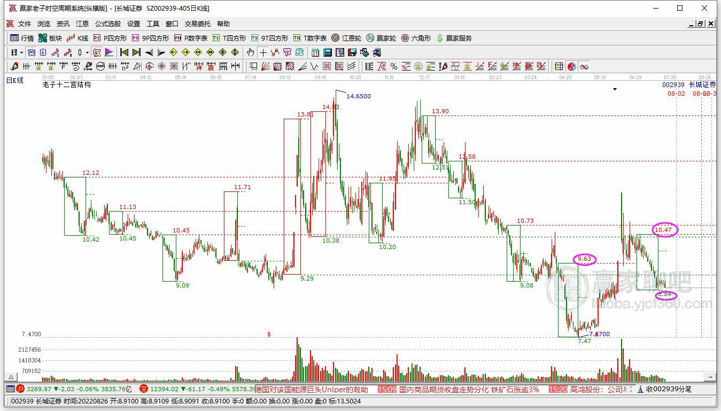Screen dimensions: 721x411
Task: Click the percent sign analysis icon
Action: coord(394,66)
